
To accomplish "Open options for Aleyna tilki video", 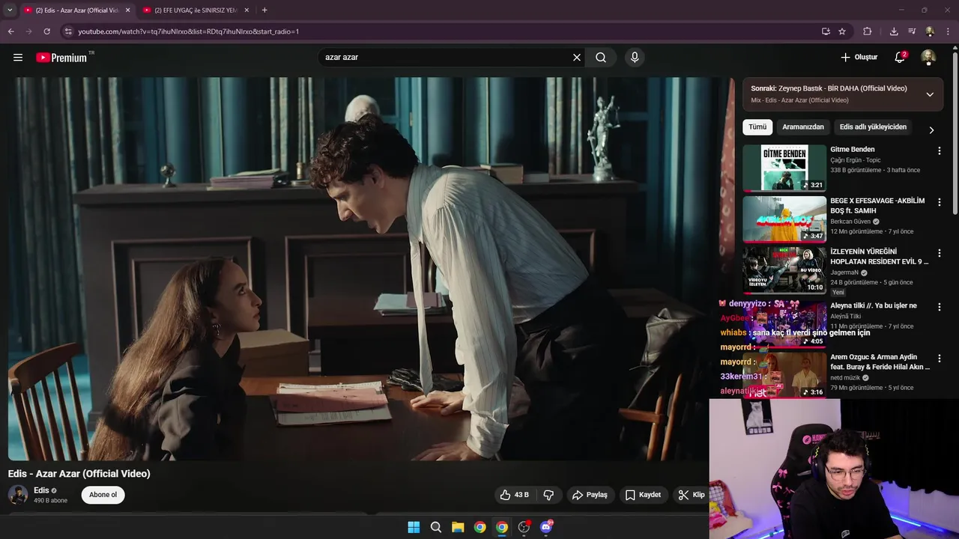I will pos(939,307).
